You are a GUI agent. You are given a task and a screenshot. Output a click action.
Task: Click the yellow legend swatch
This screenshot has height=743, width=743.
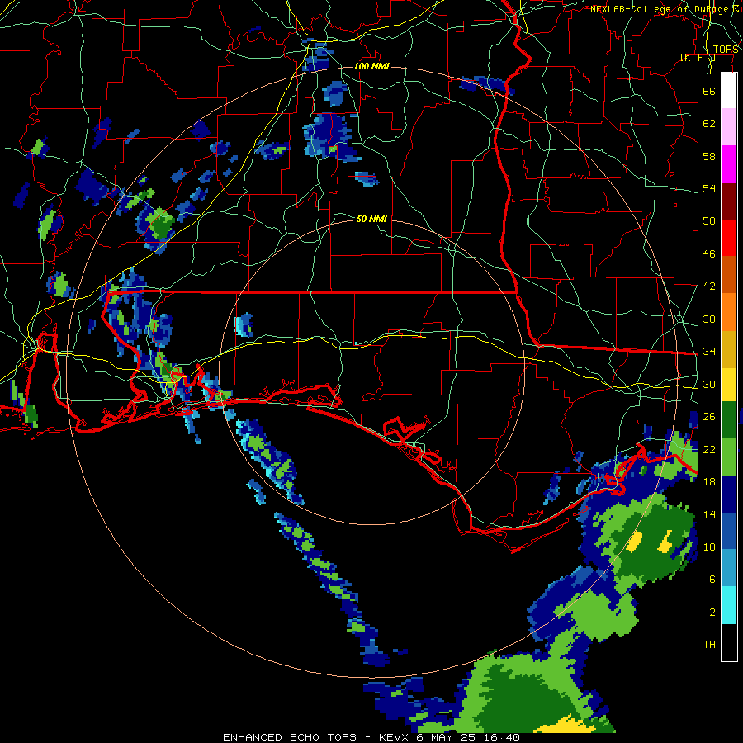coord(729,384)
